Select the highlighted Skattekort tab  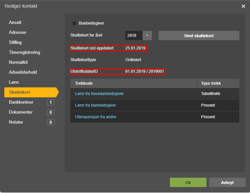(31, 92)
